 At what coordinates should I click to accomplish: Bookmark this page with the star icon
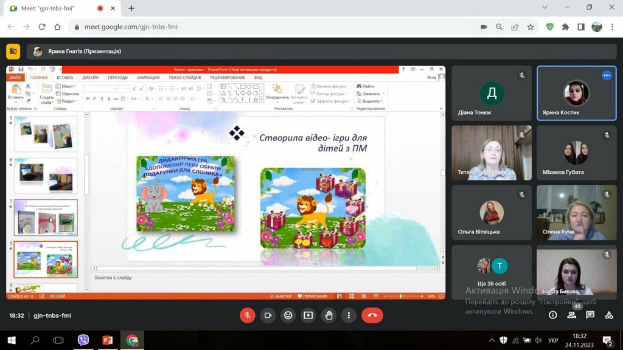point(531,27)
